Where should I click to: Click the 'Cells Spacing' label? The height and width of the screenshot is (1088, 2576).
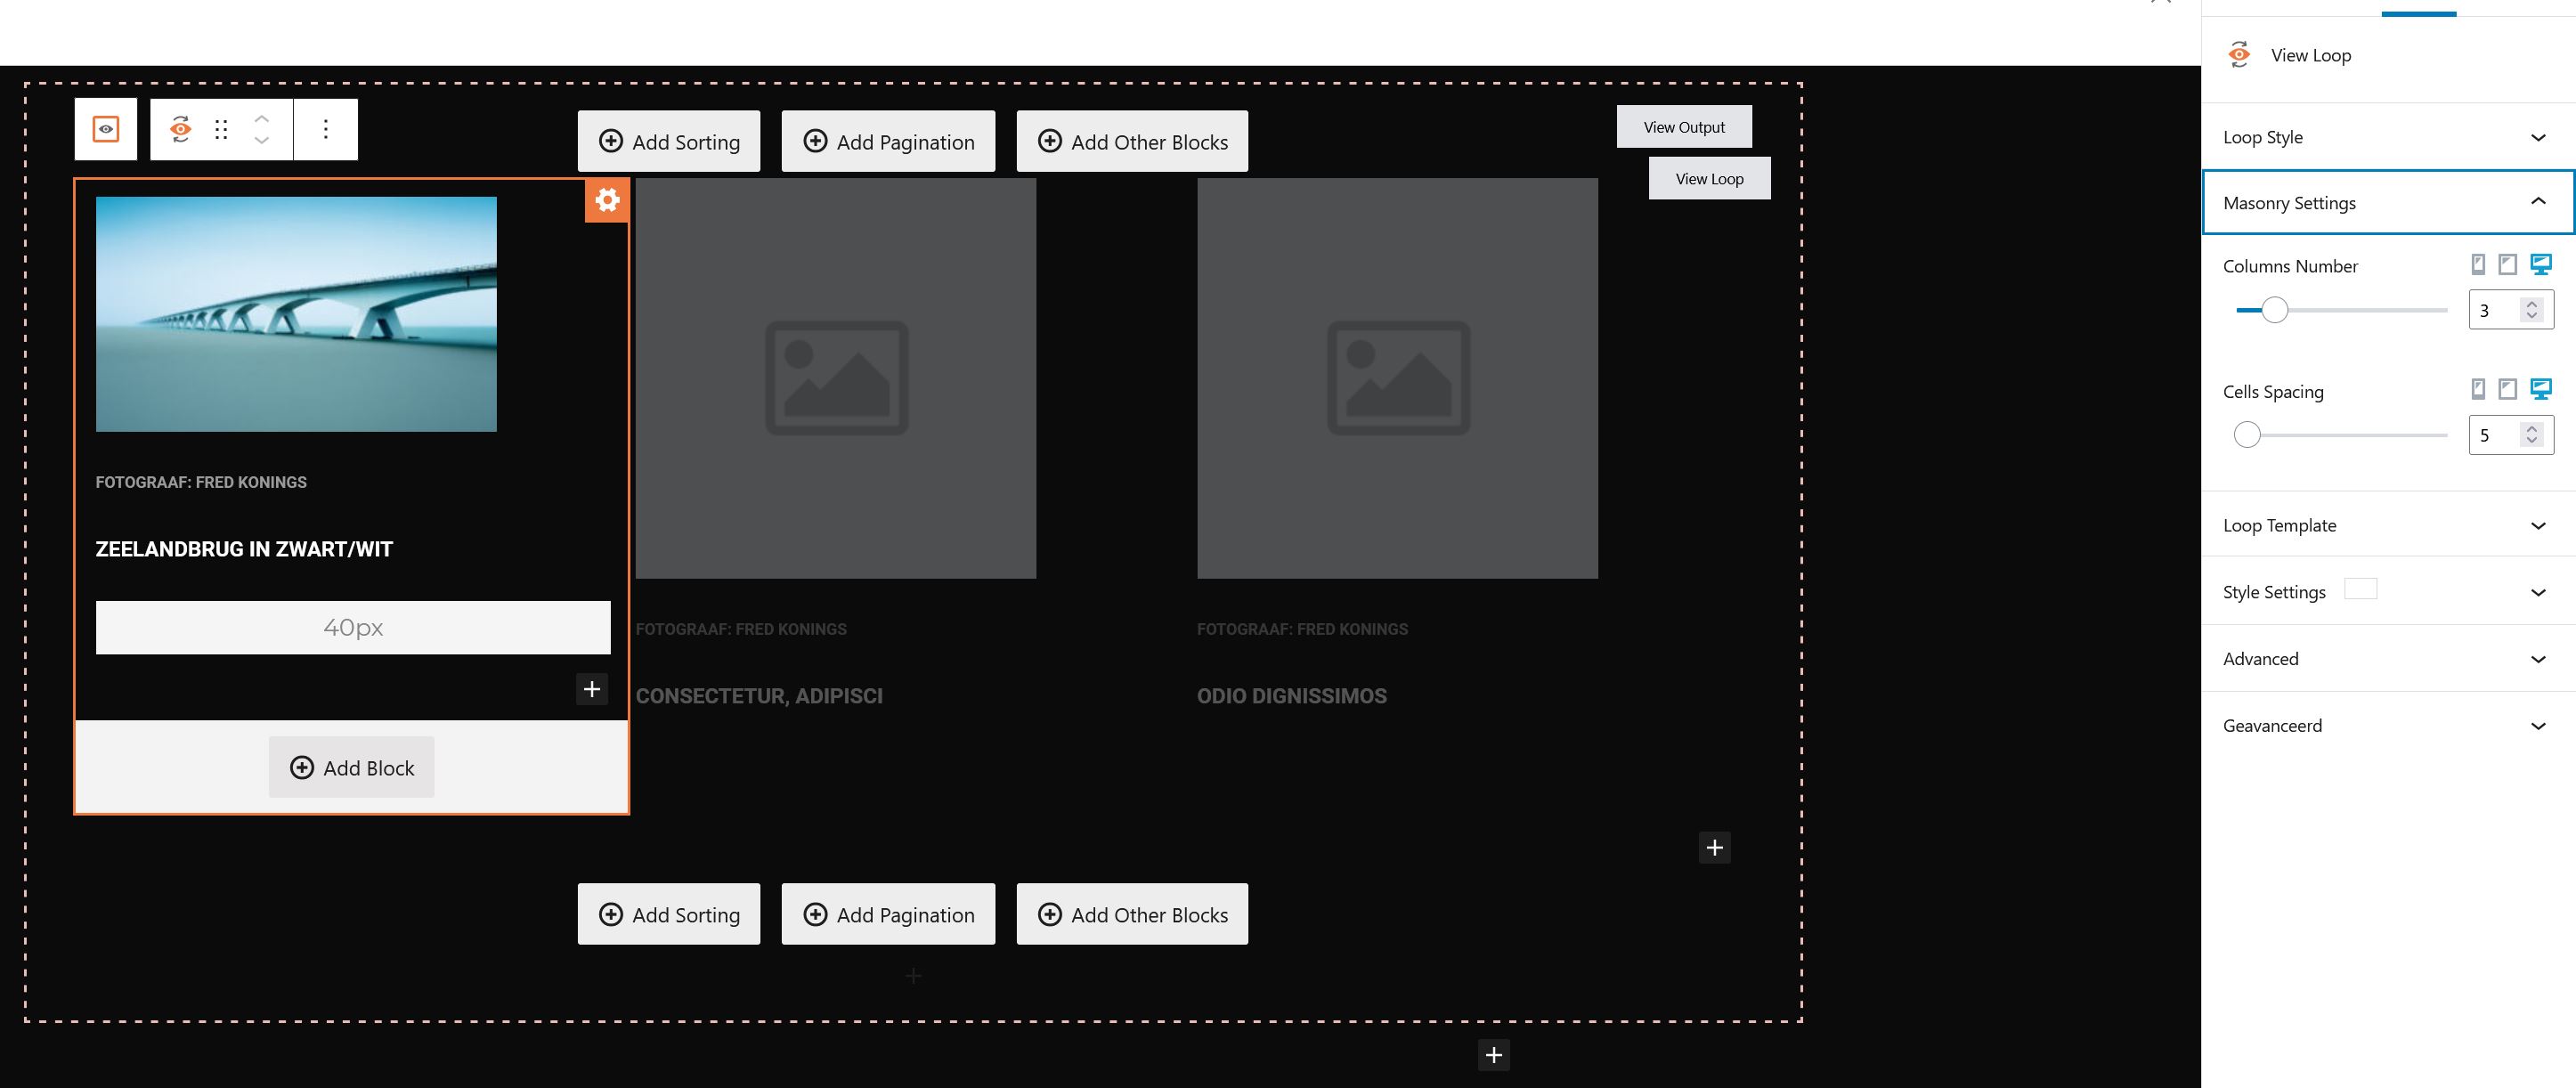(2273, 392)
